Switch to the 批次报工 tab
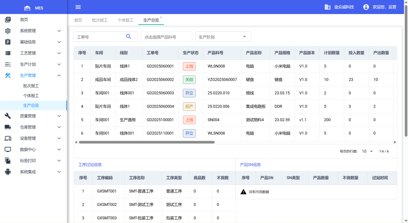Screen dimensions: 408x223 (100, 20)
